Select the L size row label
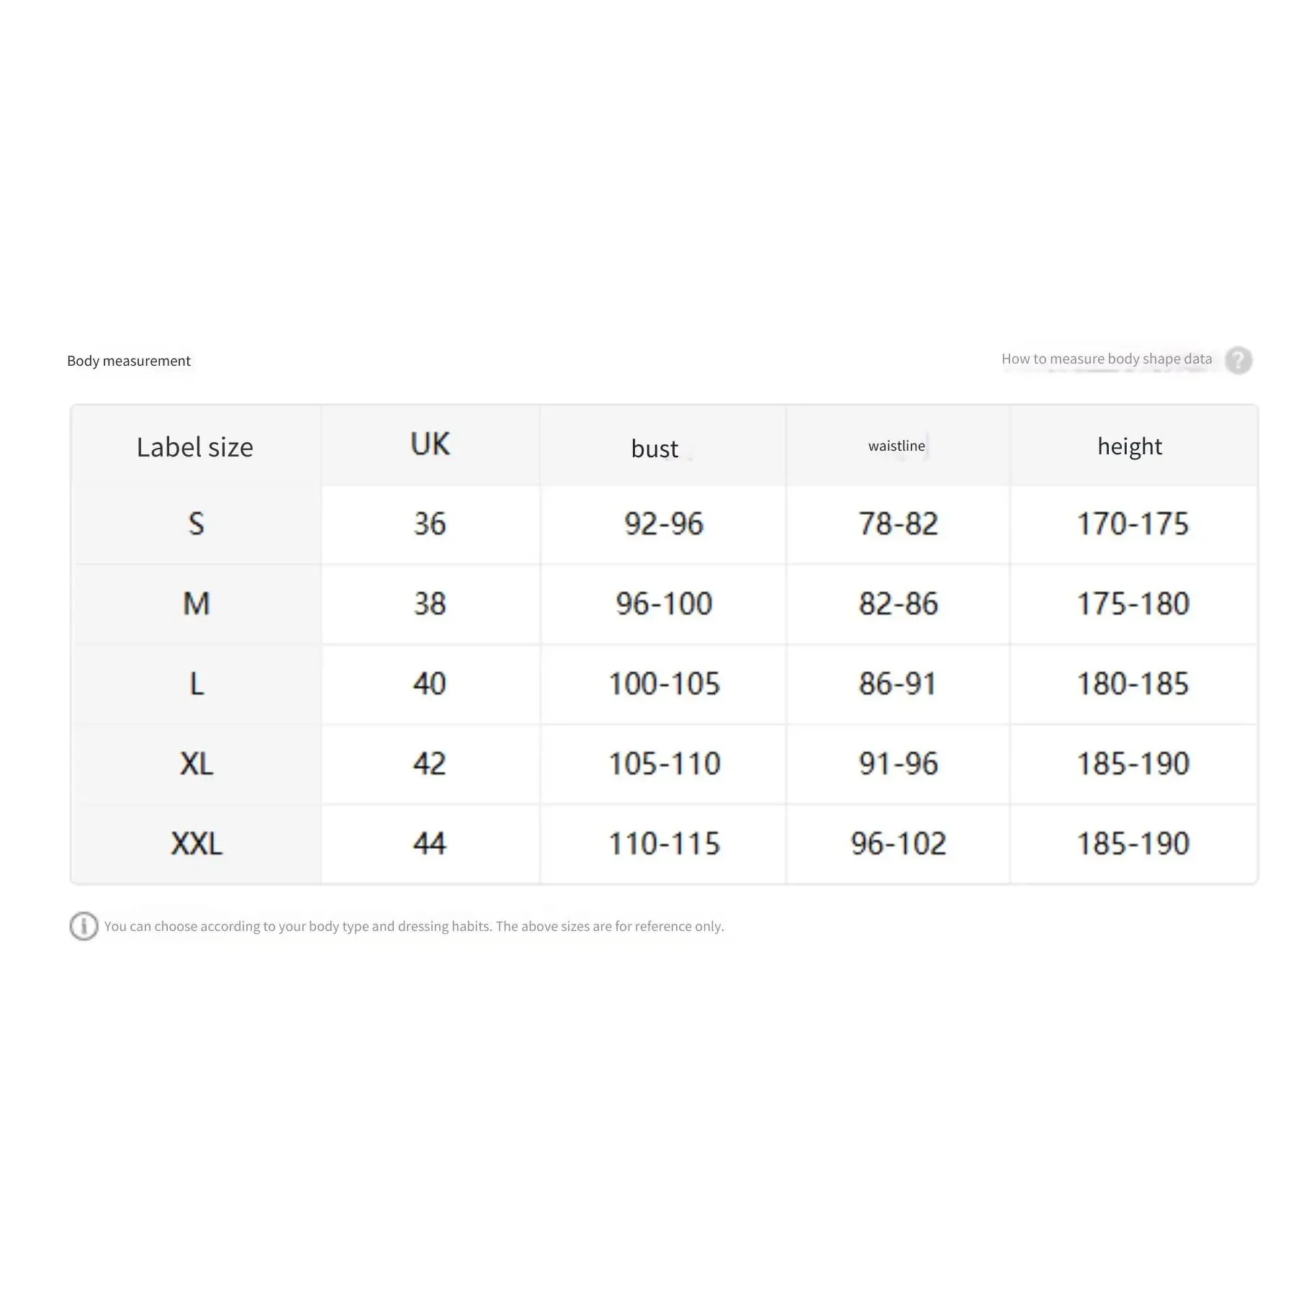 tap(196, 683)
